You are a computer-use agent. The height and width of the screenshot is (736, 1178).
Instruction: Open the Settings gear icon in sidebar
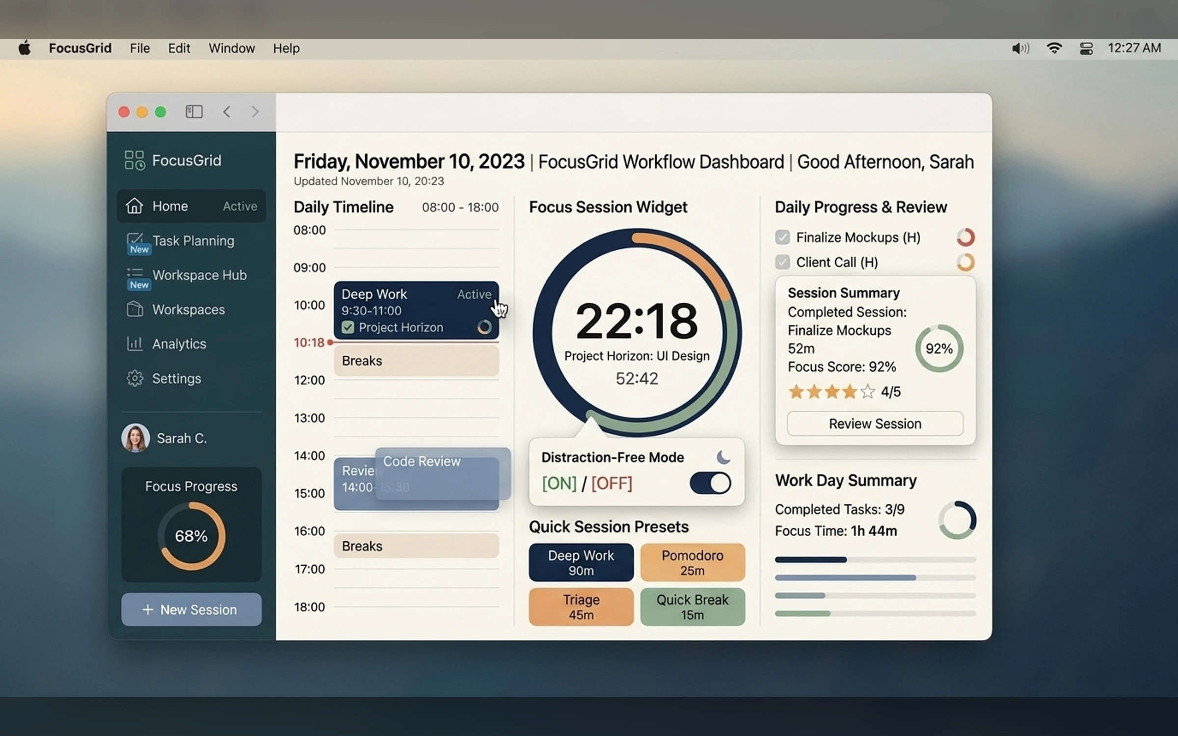[x=134, y=378]
